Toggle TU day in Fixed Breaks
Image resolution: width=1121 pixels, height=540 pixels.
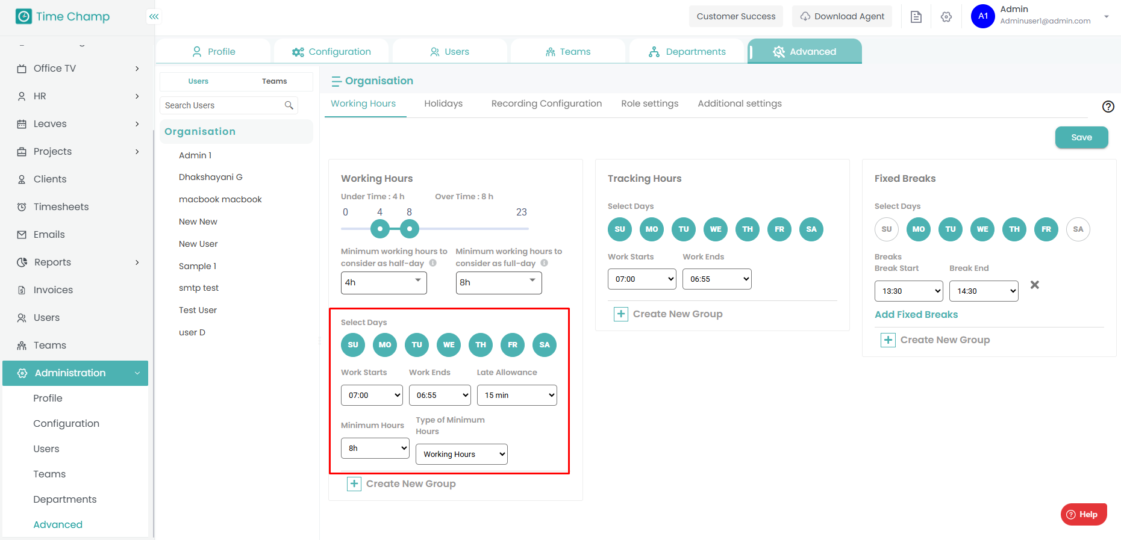tap(951, 229)
